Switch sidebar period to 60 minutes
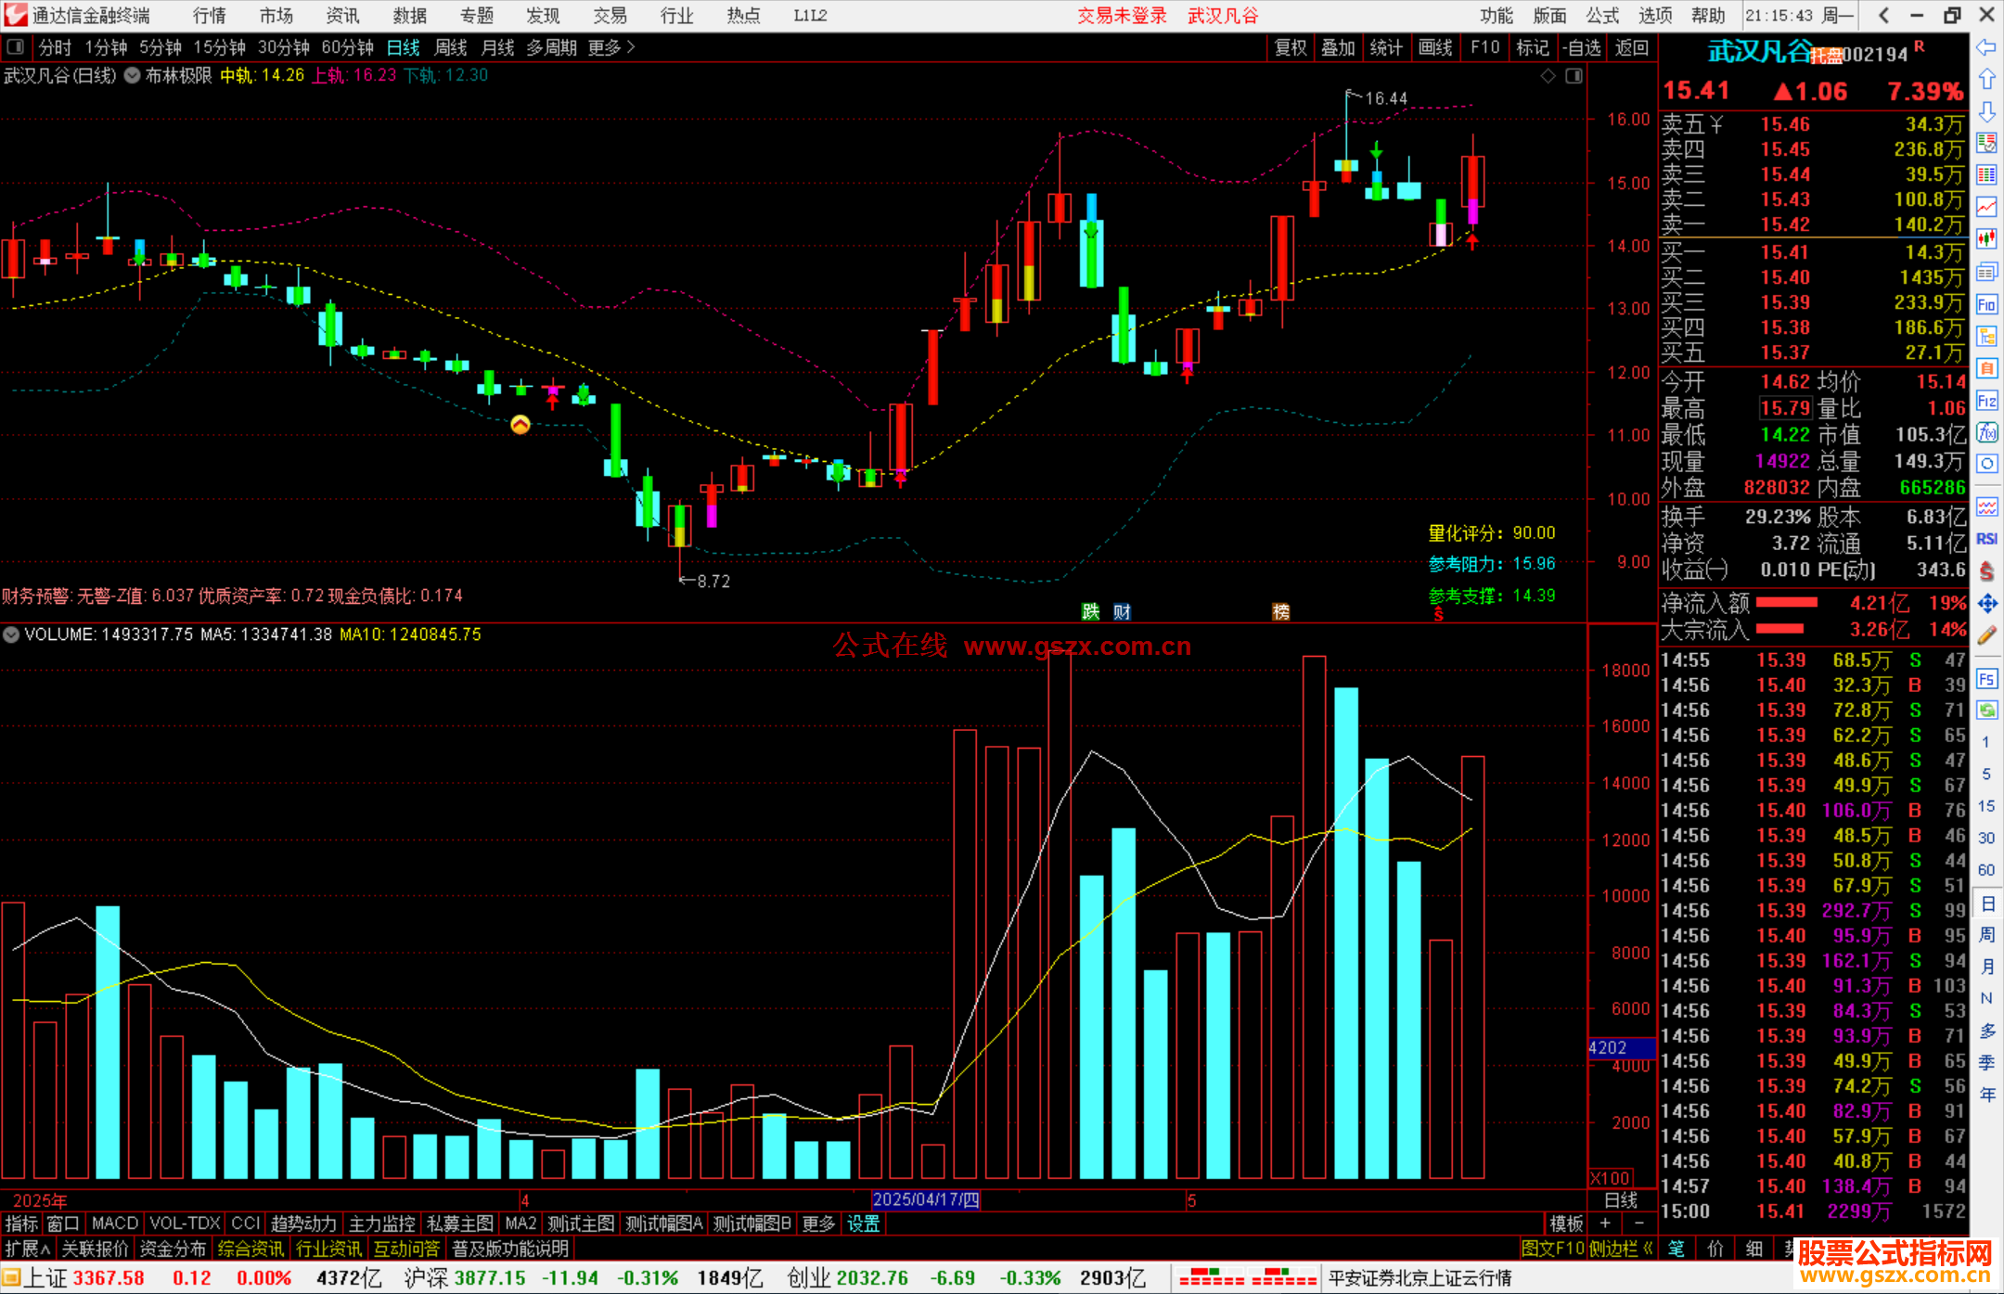 1986,870
